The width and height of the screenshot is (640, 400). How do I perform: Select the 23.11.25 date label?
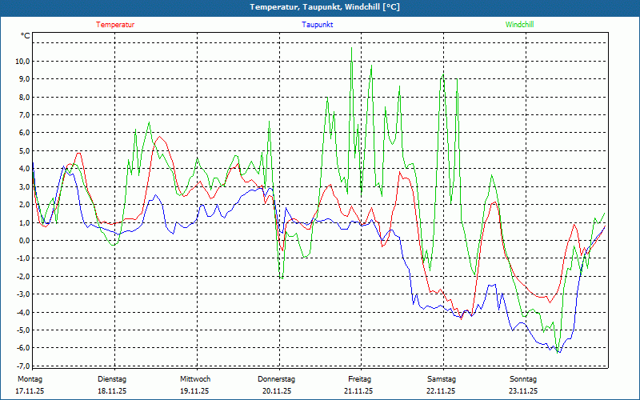pyautogui.click(x=524, y=391)
